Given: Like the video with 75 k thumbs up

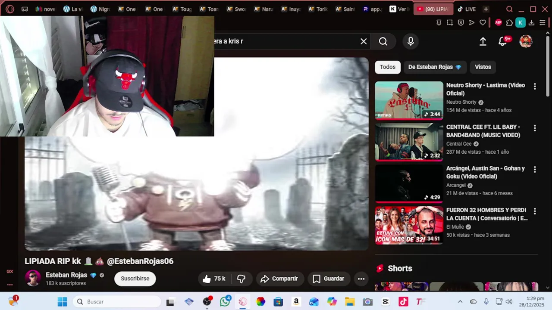Looking at the screenshot, I should (x=214, y=279).
